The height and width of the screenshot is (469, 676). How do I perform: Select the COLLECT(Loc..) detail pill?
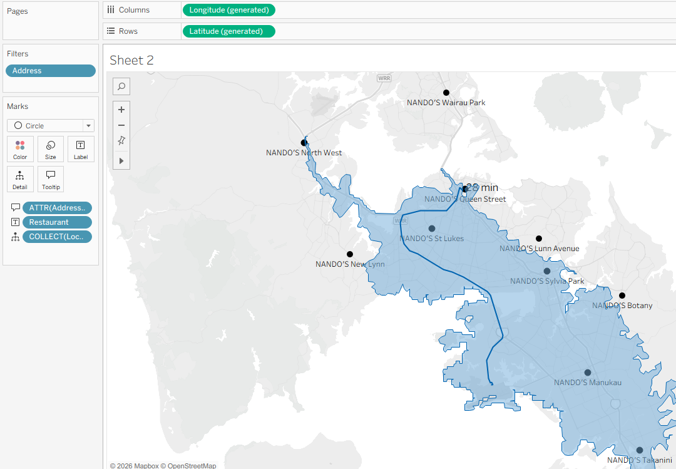57,237
